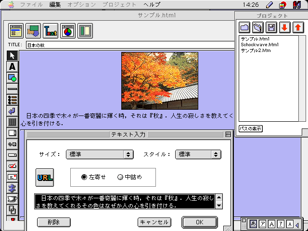The image size is (308, 231).
Task: Select the image shapes tool
Action: point(13,78)
